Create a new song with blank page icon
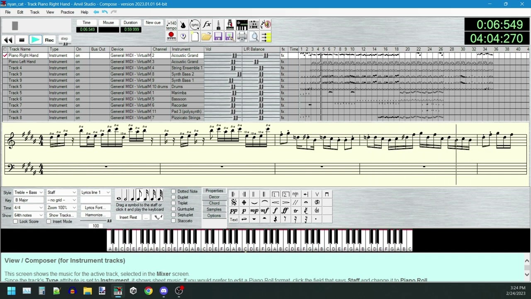 coord(195,37)
